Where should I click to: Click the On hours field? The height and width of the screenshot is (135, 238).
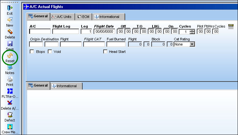pyautogui.click(x=167, y=31)
